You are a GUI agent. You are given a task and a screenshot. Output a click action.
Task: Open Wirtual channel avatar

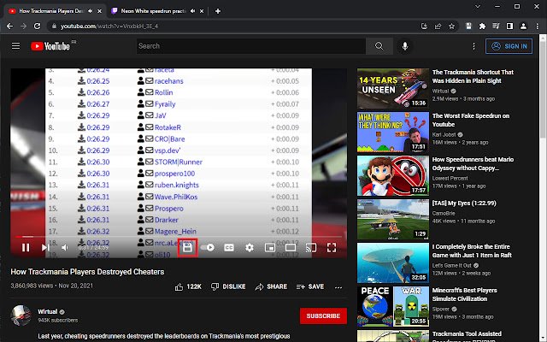click(x=21, y=315)
